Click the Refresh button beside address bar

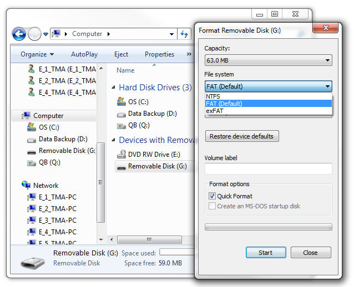(184, 34)
